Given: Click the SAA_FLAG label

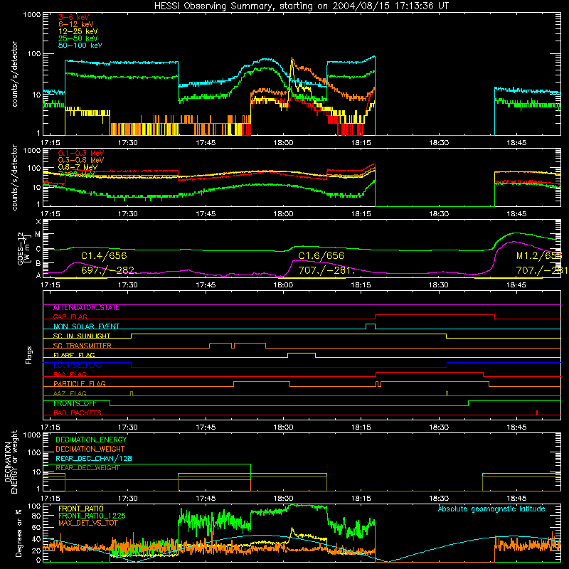Looking at the screenshot, I should point(70,375).
